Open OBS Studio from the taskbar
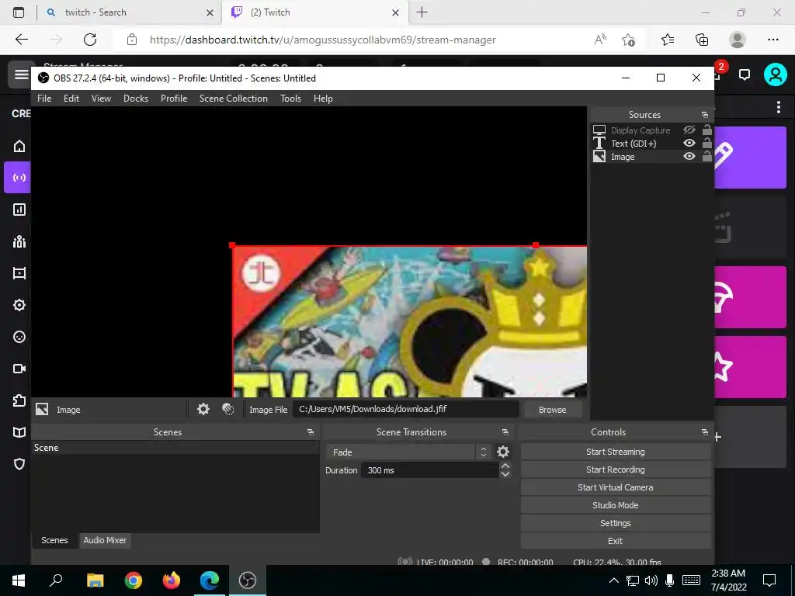 [248, 580]
